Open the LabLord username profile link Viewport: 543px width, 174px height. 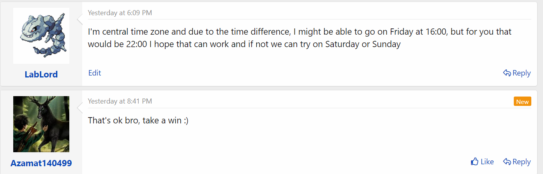(41, 74)
